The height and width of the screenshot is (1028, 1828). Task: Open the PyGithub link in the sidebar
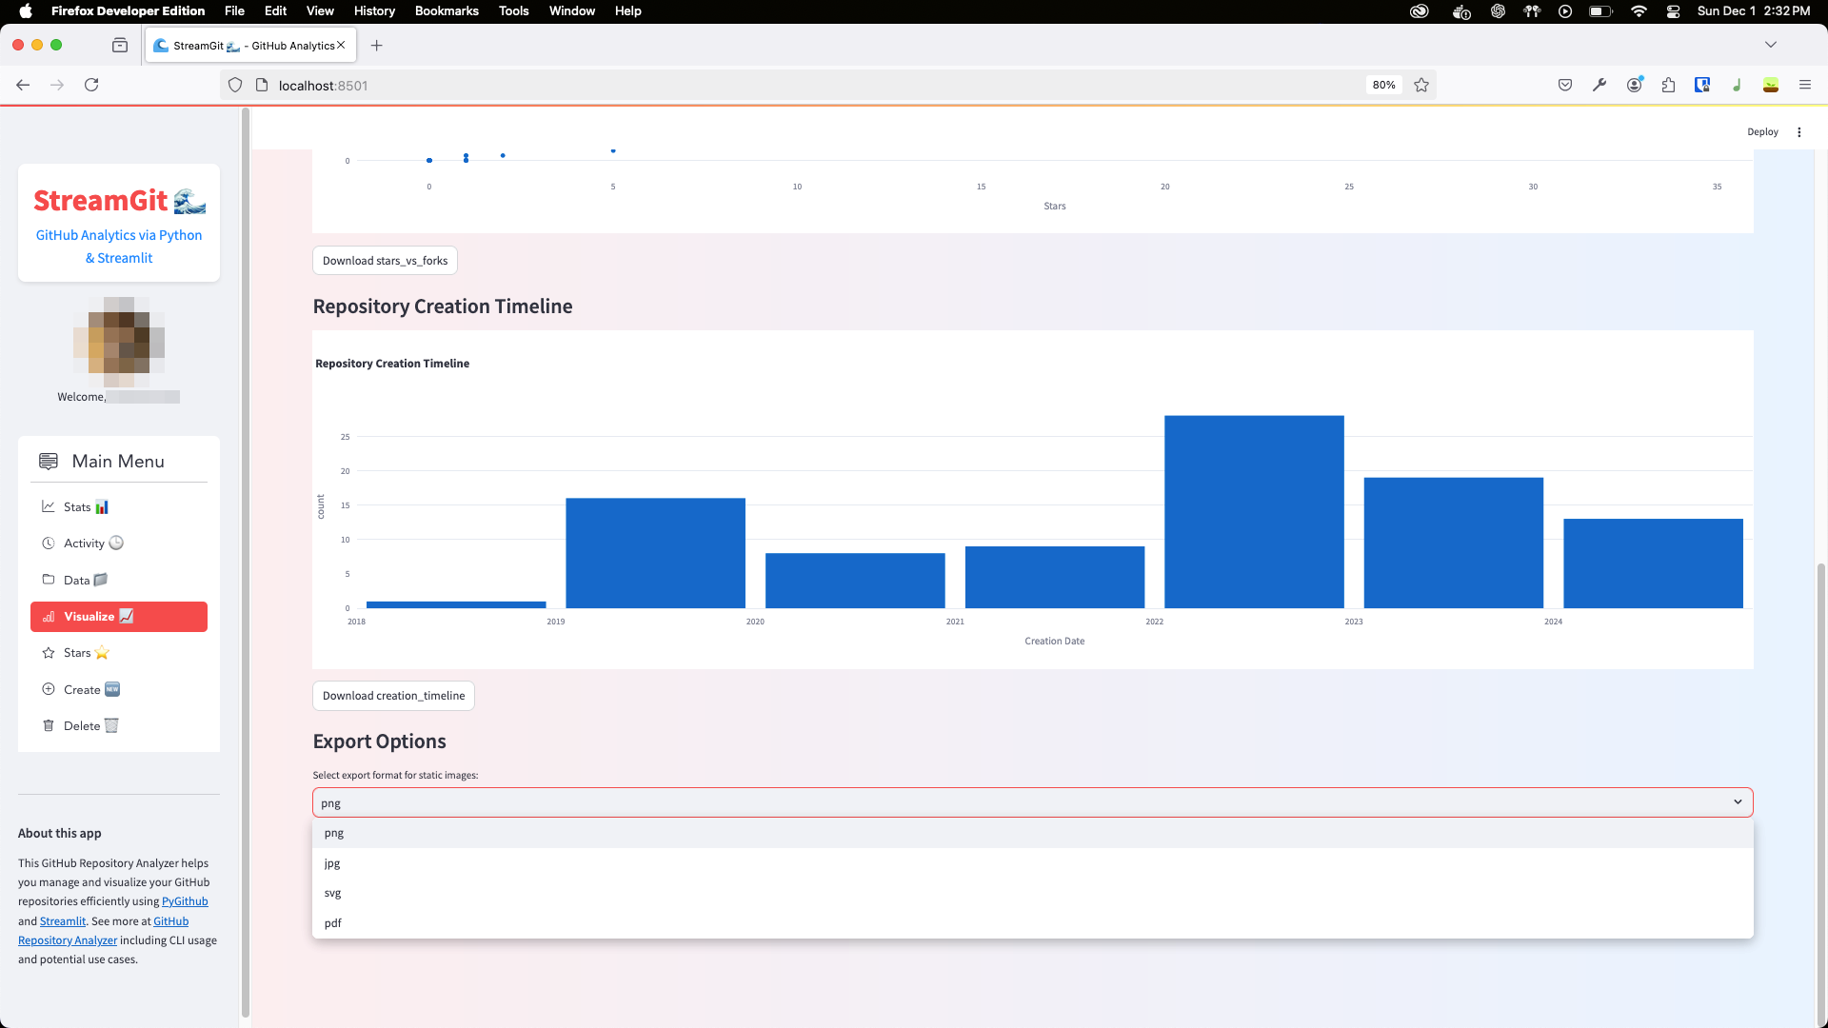[186, 901]
